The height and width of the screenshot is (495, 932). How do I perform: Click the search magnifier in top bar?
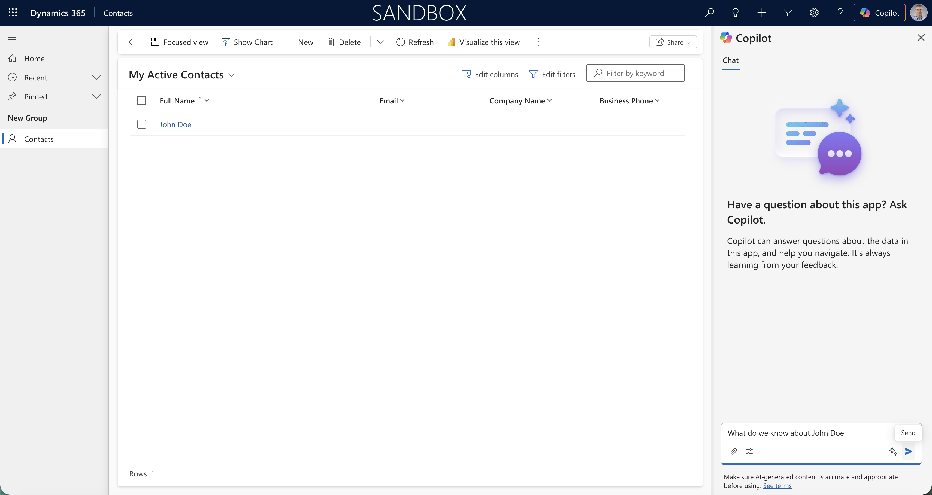click(x=710, y=13)
